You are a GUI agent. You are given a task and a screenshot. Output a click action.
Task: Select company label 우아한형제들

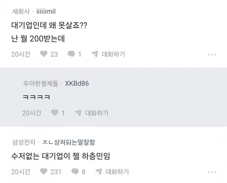[x=41, y=84]
